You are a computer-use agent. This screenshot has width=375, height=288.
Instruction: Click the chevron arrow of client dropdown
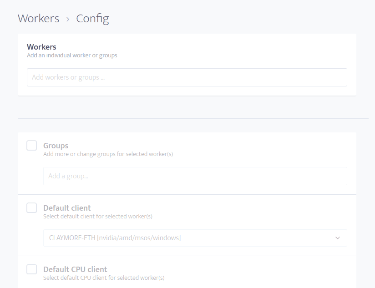[x=337, y=238]
